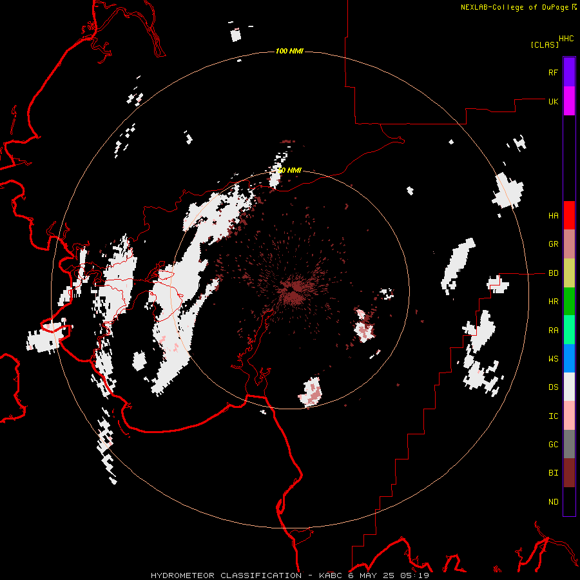Click the 50 NMI range ring label
The width and height of the screenshot is (580, 580).
click(x=289, y=171)
